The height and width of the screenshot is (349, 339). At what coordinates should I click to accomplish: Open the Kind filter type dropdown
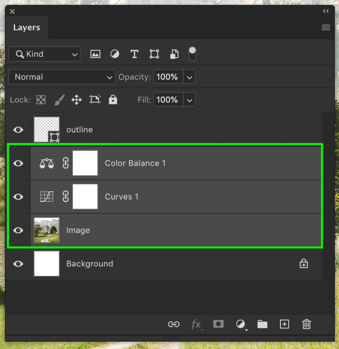pyautogui.click(x=45, y=54)
